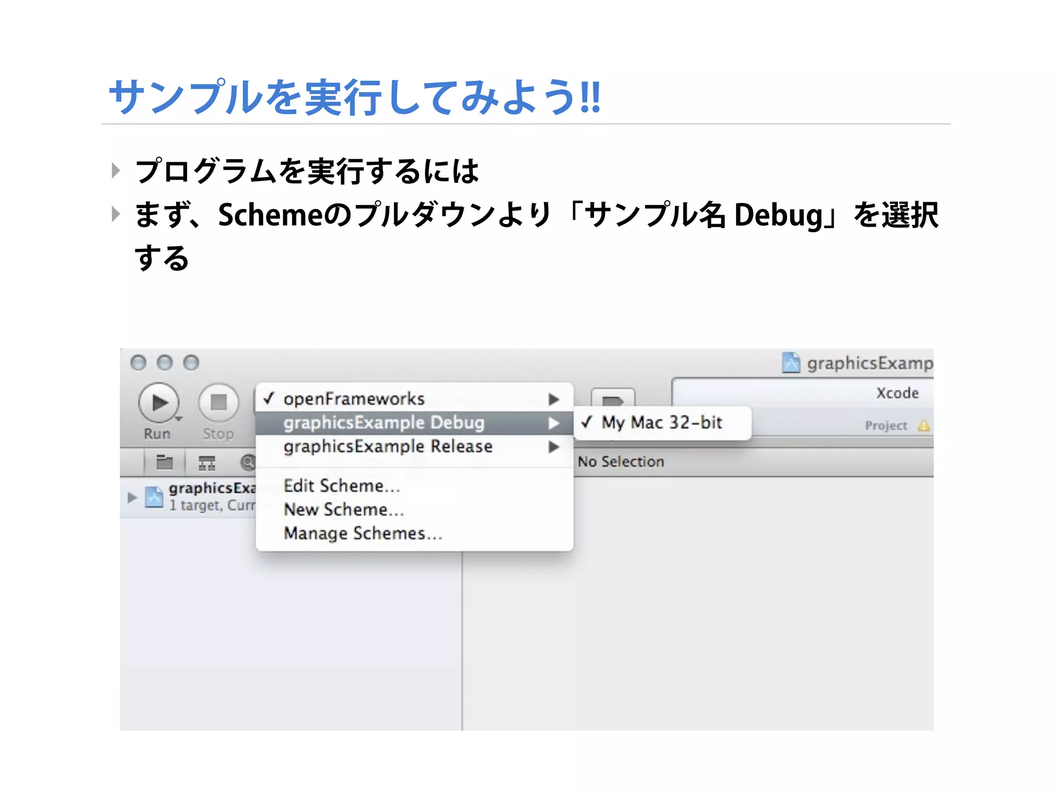Image resolution: width=1055 pixels, height=791 pixels.
Task: Click the Project status label
Action: coord(886,425)
